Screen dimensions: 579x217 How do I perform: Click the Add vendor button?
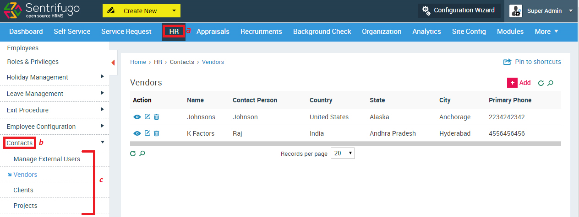coord(519,83)
